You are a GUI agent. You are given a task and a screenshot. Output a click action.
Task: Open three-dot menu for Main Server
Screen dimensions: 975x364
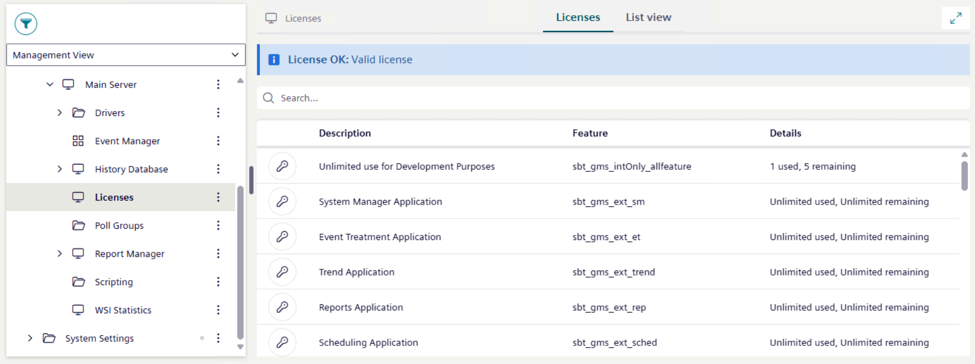click(x=218, y=85)
